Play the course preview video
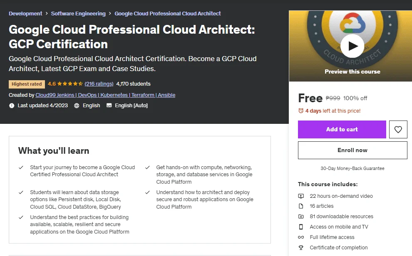The width and height of the screenshot is (412, 256). tap(352, 46)
